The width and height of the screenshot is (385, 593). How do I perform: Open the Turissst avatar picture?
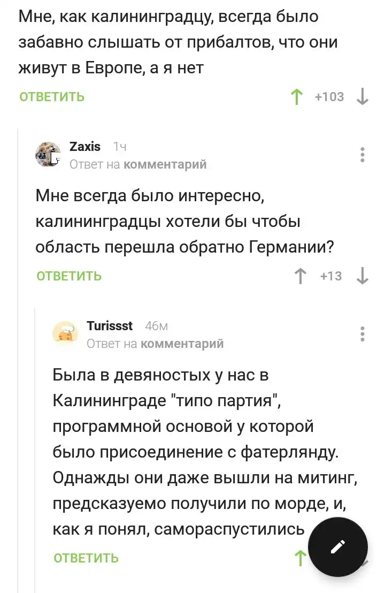pos(65,333)
